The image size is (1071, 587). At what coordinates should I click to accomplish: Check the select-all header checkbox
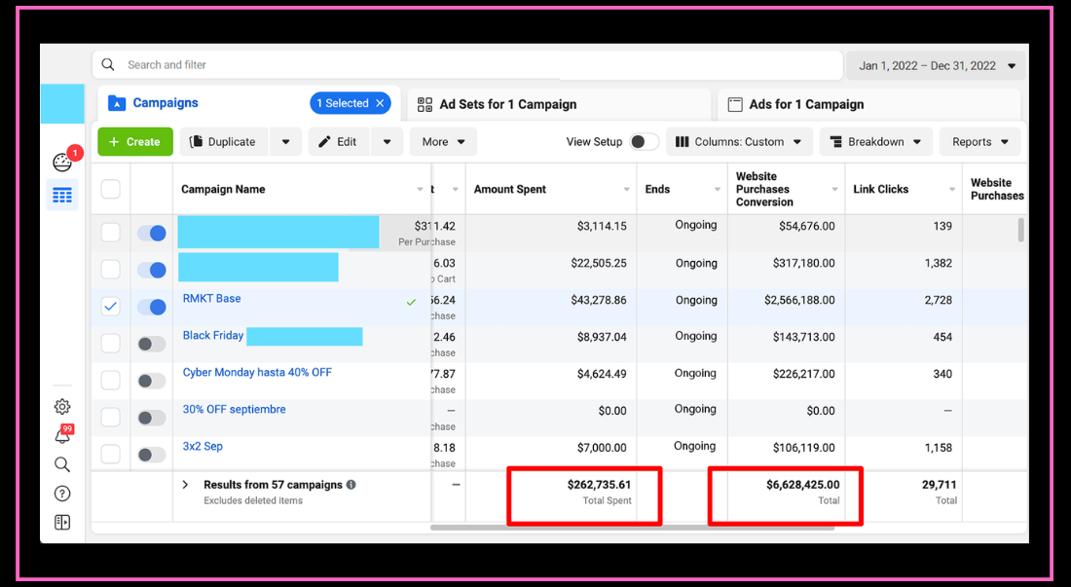pyautogui.click(x=111, y=189)
